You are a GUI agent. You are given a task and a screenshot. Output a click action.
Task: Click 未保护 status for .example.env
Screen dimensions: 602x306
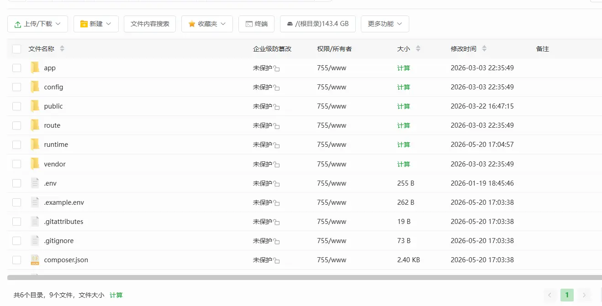263,202
